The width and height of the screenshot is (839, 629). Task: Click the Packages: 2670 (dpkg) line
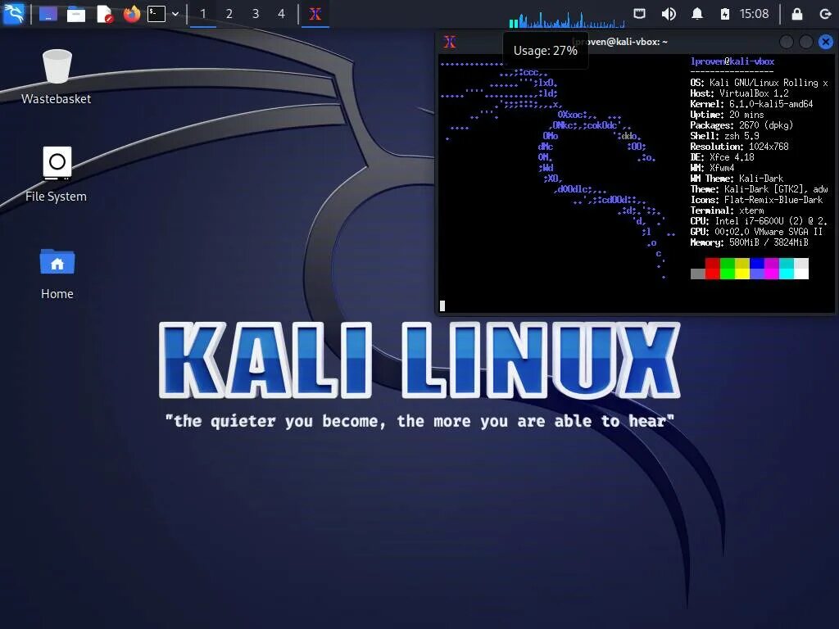click(x=741, y=125)
